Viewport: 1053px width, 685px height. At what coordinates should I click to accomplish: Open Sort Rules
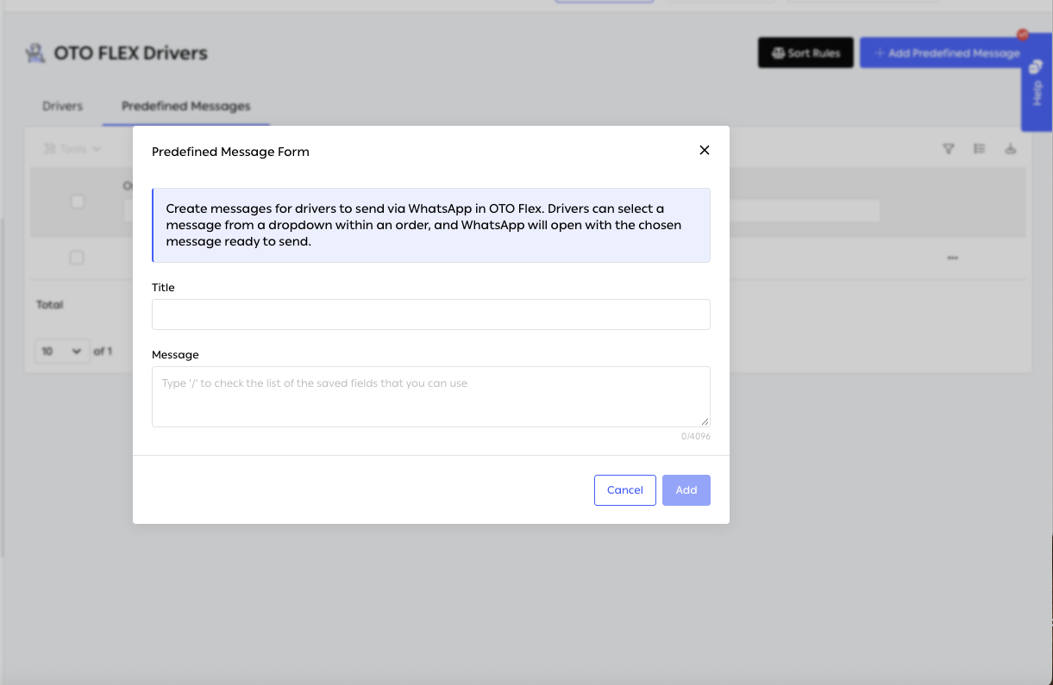click(x=805, y=53)
